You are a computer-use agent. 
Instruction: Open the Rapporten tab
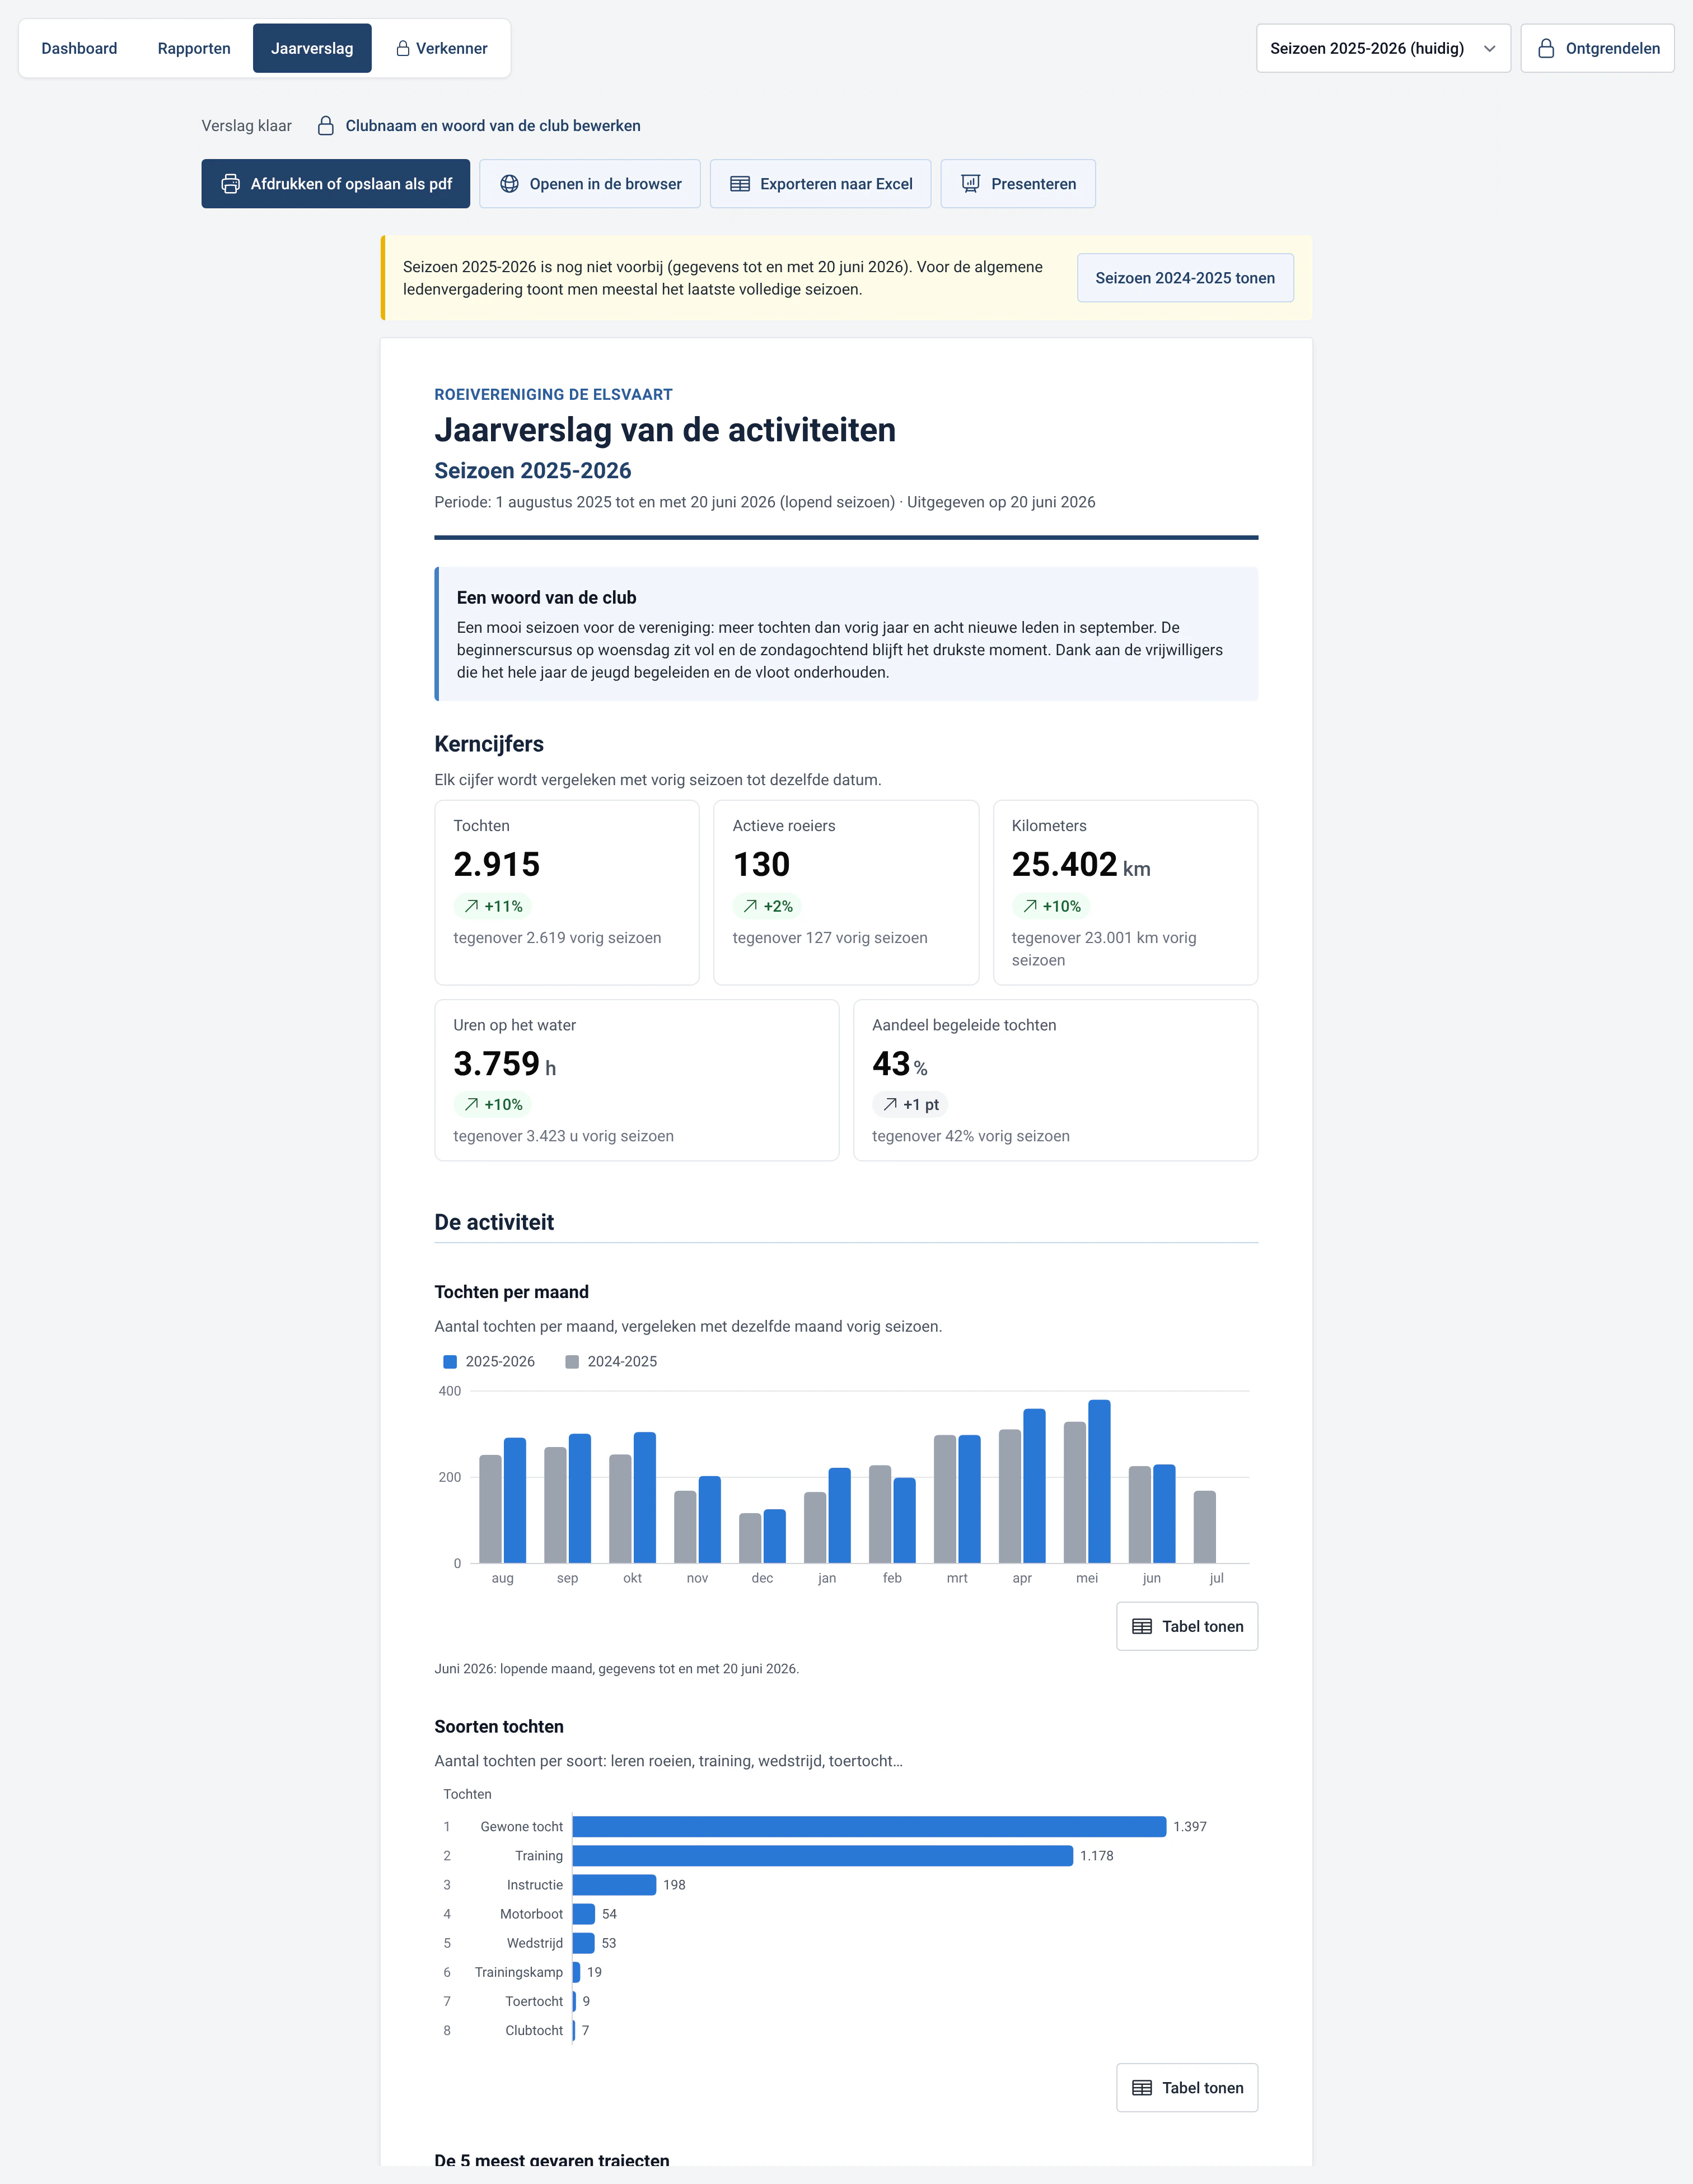(x=194, y=48)
